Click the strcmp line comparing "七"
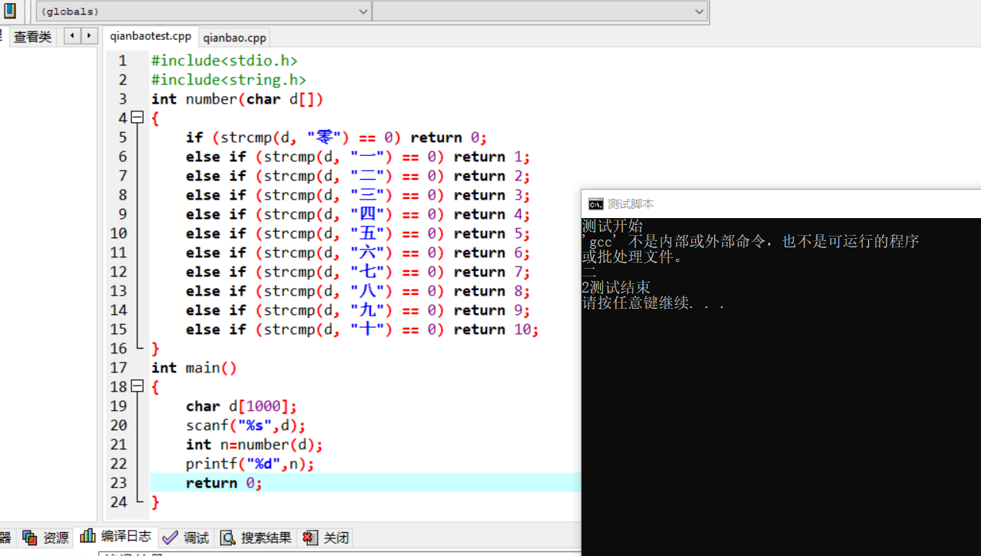 358,272
